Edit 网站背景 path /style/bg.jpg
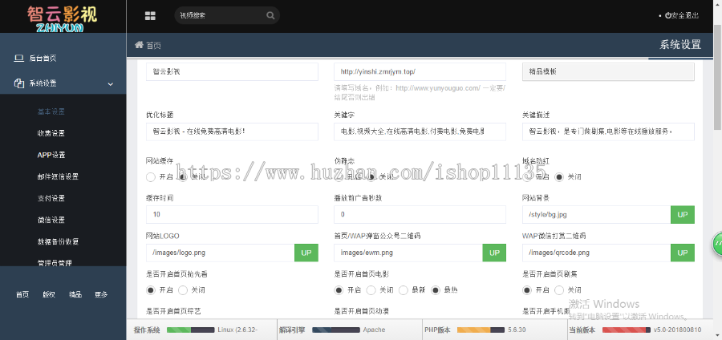Image resolution: width=722 pixels, height=340 pixels. pos(597,215)
